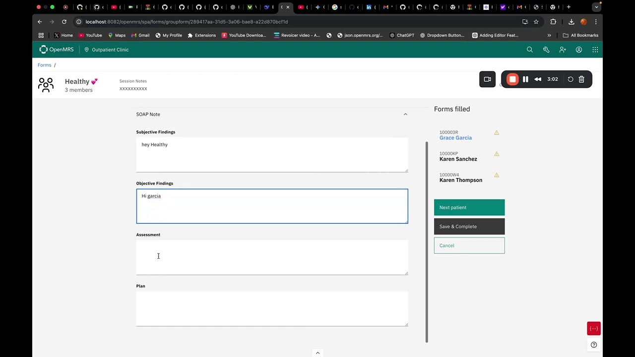Open the help question mark icon
Image resolution: width=635 pixels, height=357 pixels.
click(594, 345)
